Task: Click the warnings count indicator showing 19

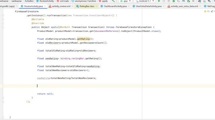Action: 207,11
